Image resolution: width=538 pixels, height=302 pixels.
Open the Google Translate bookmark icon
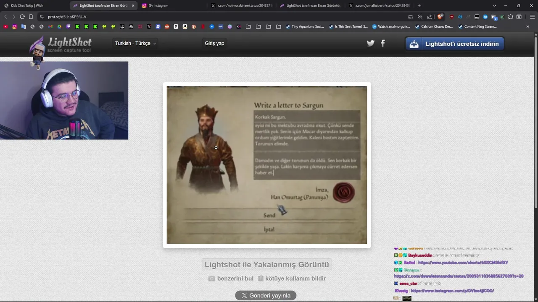(x=24, y=26)
